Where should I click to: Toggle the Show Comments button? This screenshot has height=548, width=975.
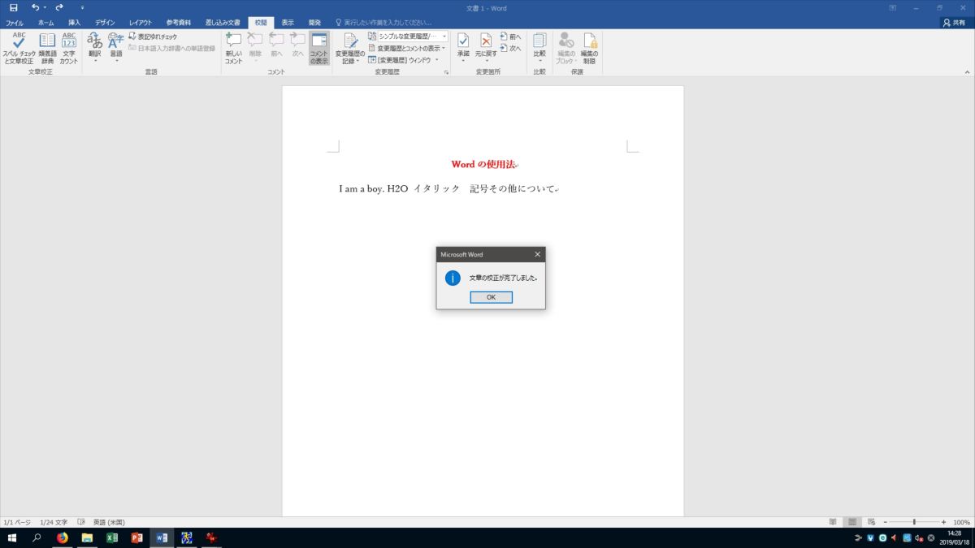click(x=319, y=48)
